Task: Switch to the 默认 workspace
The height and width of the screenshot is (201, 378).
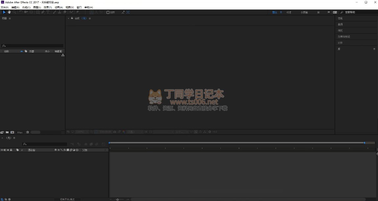Action: pyautogui.click(x=275, y=12)
